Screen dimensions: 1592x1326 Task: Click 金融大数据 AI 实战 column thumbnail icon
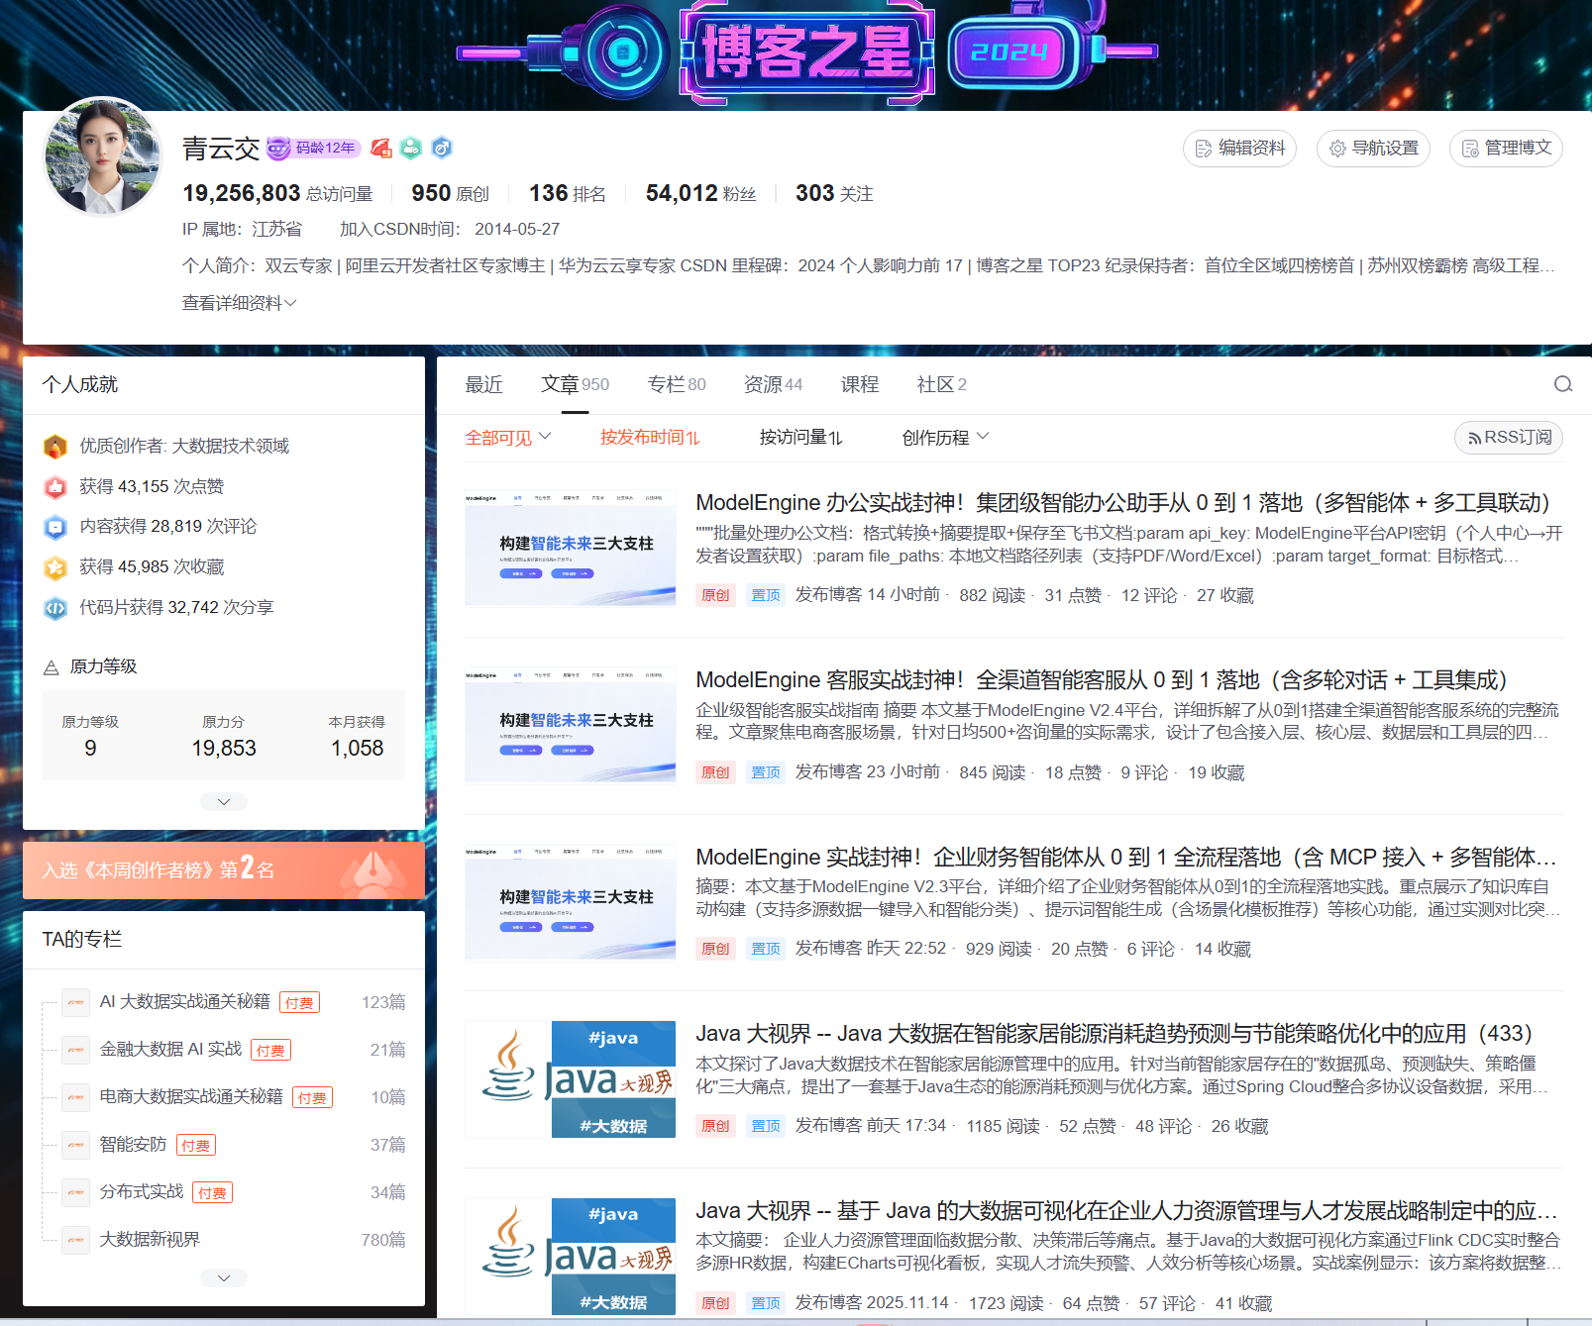[x=76, y=1050]
